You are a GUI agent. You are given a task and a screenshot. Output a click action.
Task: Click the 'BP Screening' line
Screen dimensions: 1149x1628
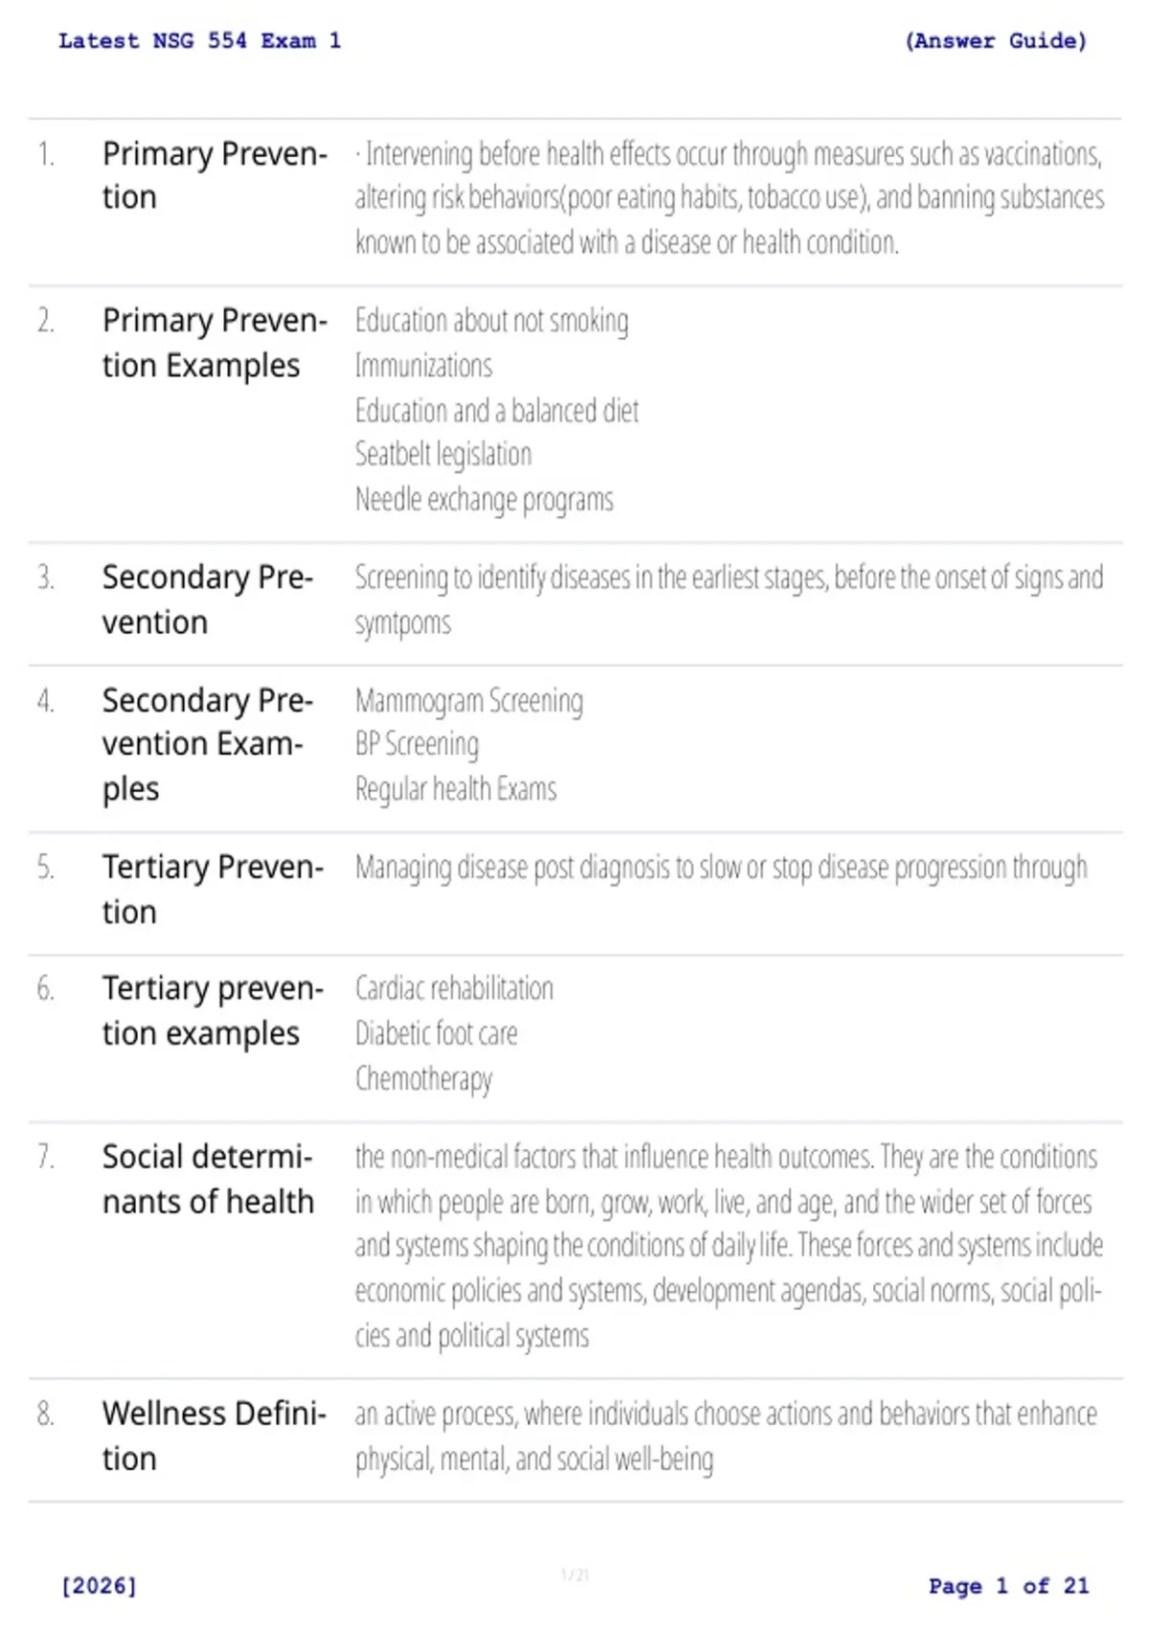click(417, 744)
